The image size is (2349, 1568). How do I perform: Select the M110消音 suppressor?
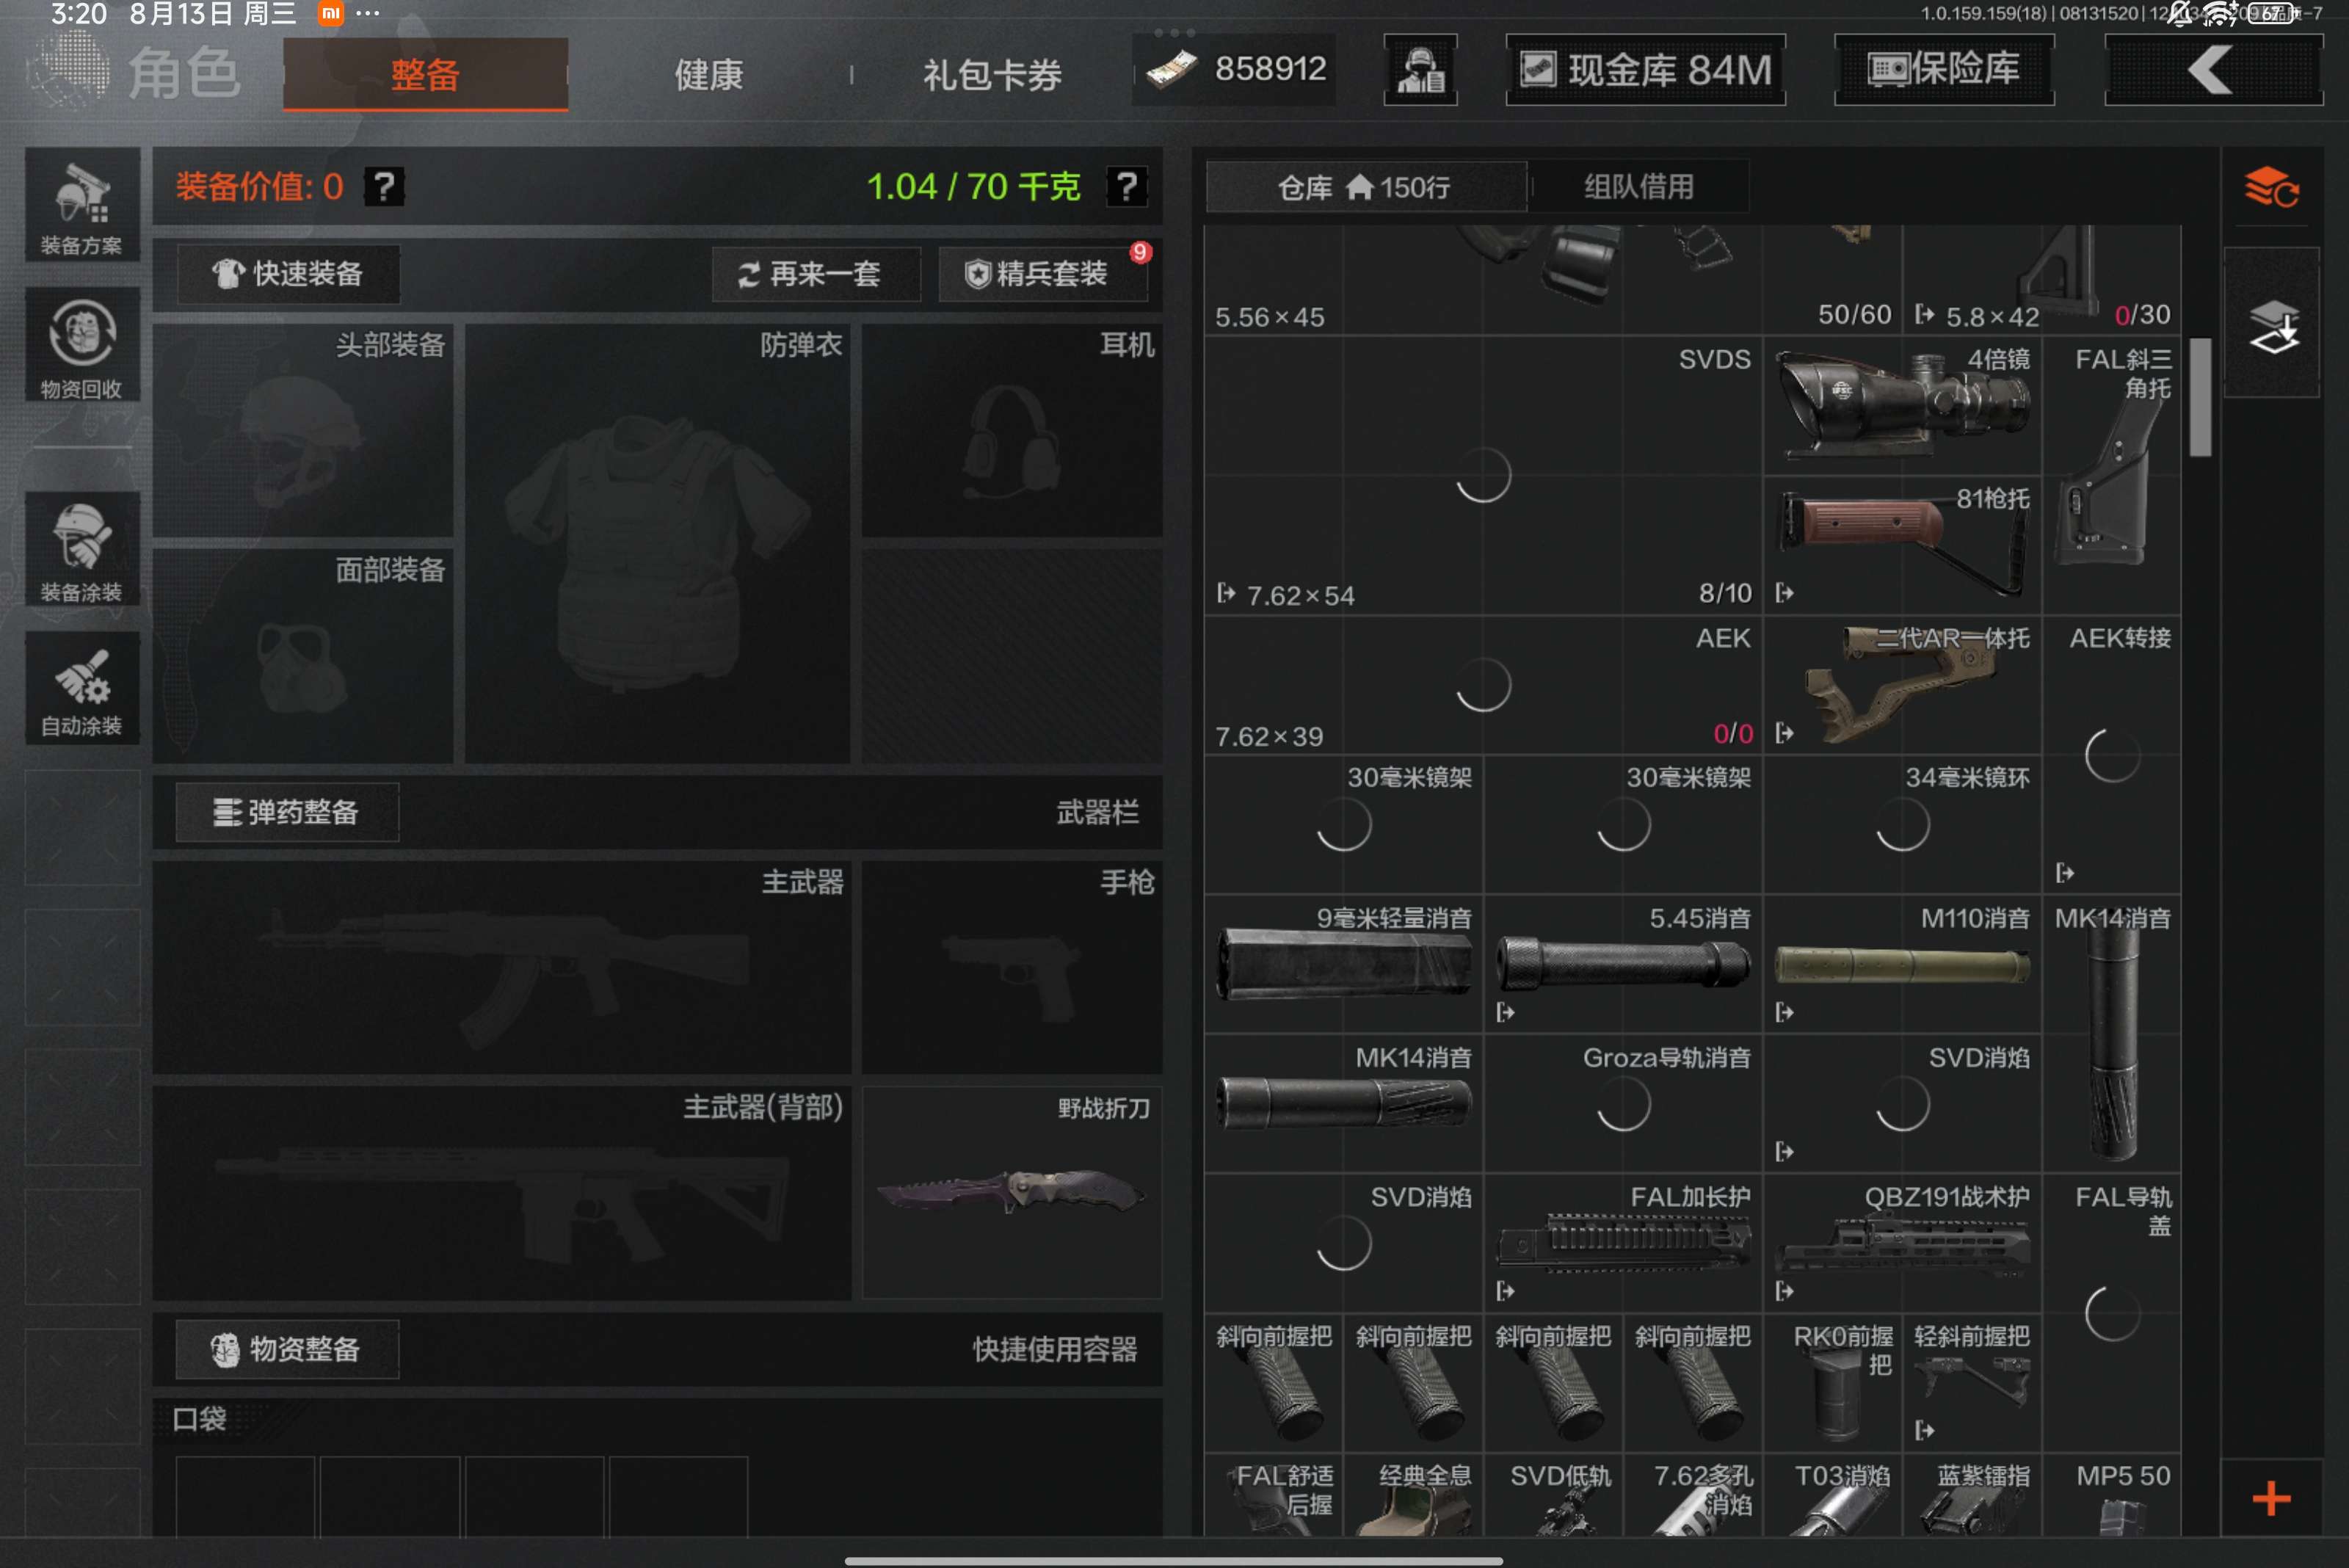1902,964
